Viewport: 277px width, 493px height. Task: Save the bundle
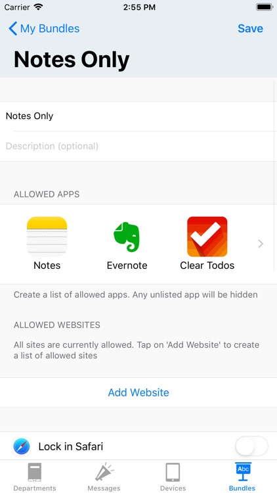coord(250,29)
